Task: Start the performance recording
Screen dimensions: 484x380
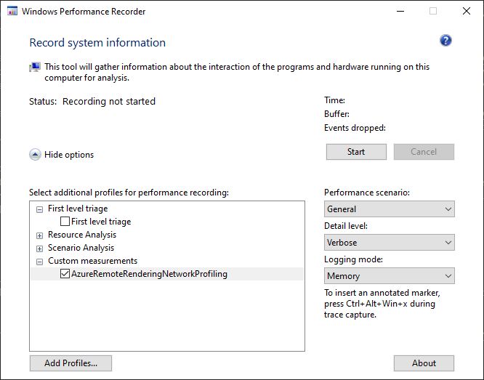Action: [356, 152]
